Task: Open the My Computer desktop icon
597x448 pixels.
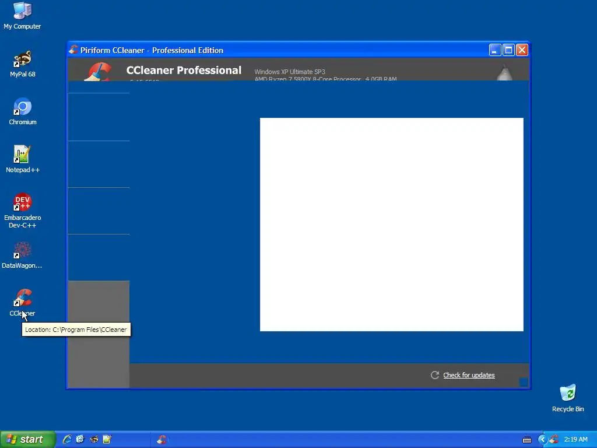Action: pos(22,16)
